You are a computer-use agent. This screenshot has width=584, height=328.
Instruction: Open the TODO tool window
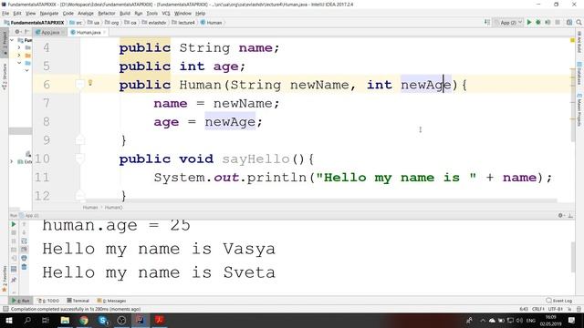pos(48,301)
